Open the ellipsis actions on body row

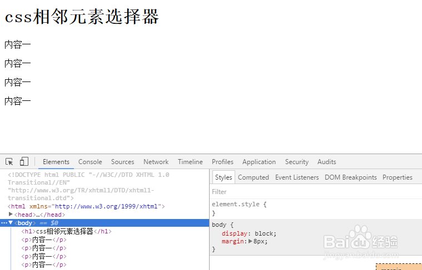(4, 223)
